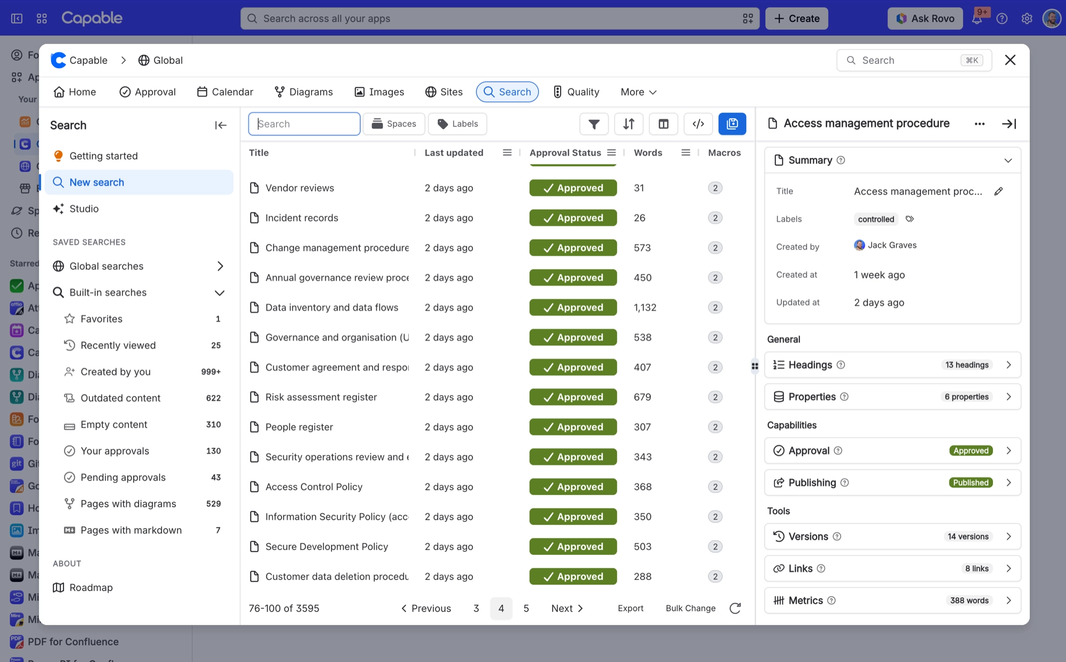Open the Risk assessment register row

(x=321, y=397)
